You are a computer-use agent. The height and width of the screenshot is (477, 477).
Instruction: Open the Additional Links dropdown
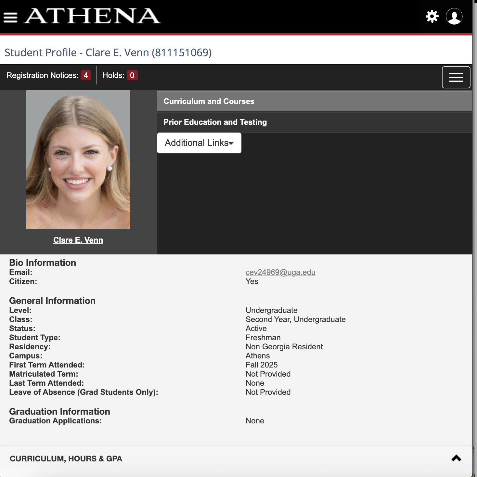[196, 143]
